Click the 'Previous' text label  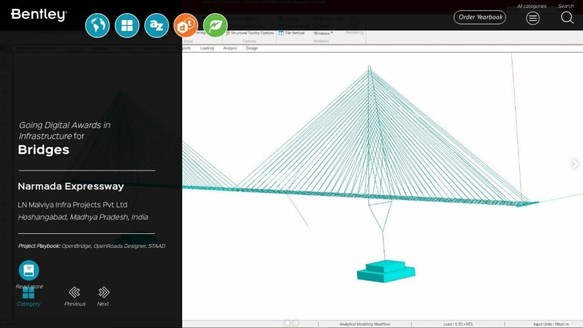point(75,304)
